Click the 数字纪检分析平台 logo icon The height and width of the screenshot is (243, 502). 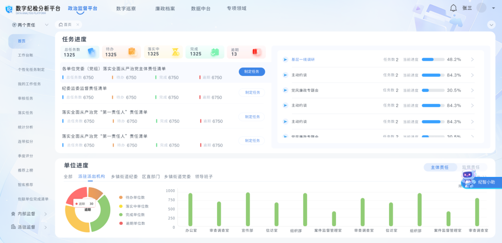pyautogui.click(x=9, y=9)
